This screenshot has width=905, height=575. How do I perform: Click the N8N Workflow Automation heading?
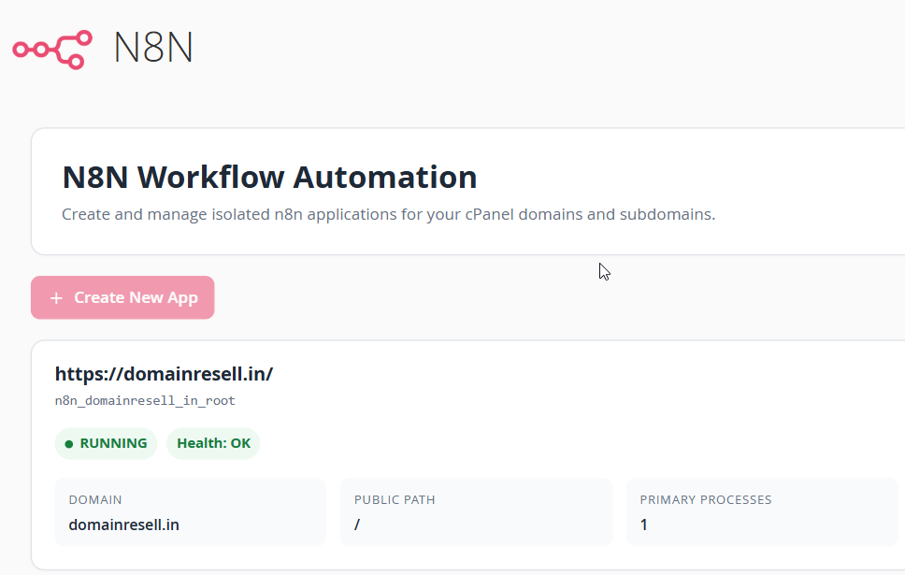tap(269, 177)
